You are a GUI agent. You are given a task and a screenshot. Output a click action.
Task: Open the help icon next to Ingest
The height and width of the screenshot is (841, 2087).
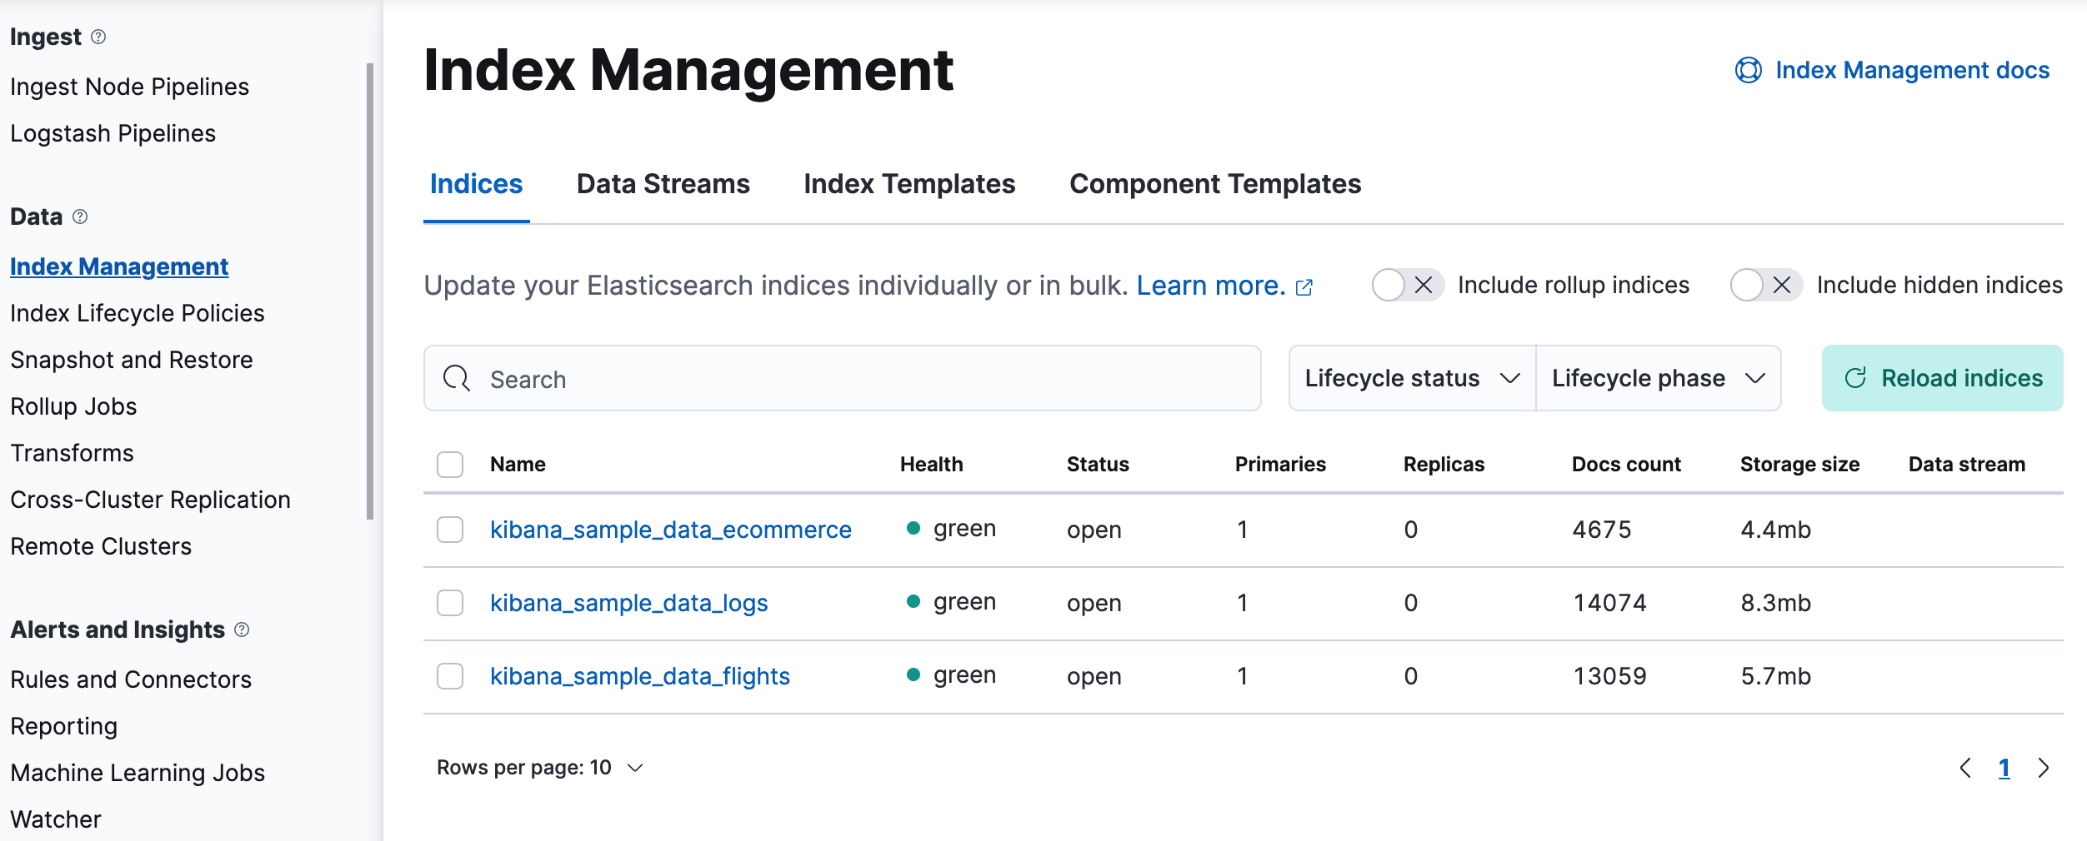(99, 36)
